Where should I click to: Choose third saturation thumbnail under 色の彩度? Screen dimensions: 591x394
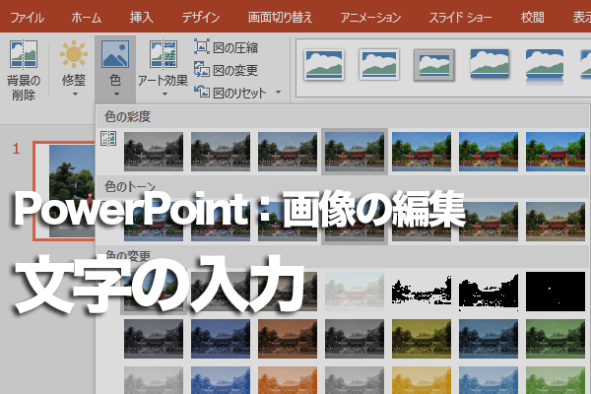288,152
